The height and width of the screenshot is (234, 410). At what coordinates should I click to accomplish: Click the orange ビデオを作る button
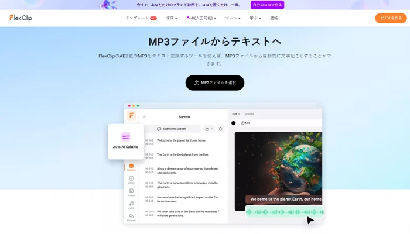[391, 18]
